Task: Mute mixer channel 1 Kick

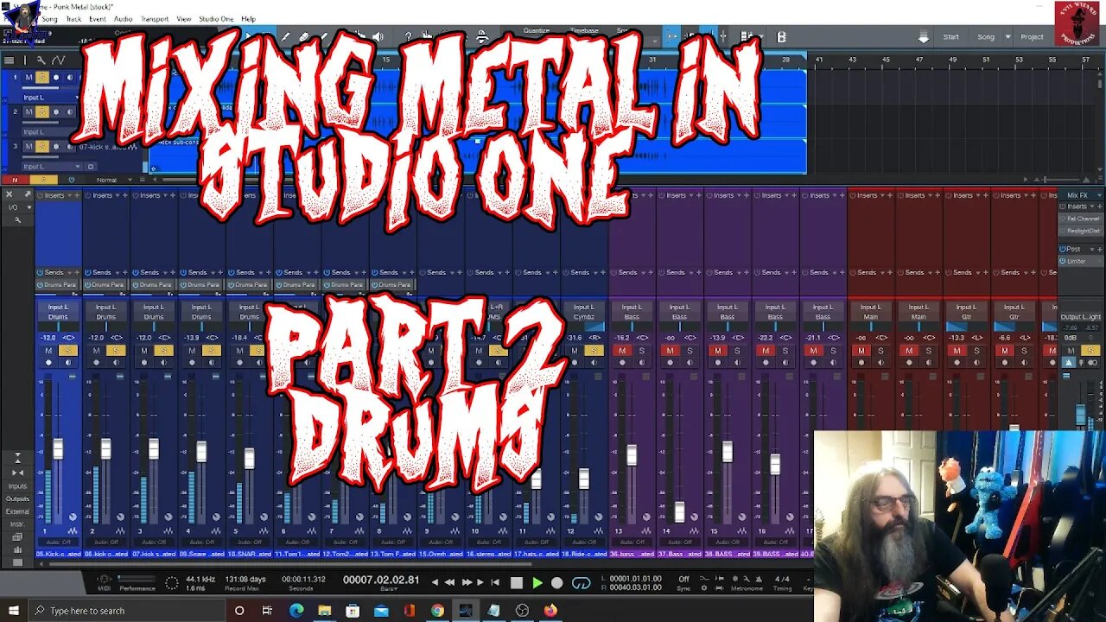Action: point(48,350)
